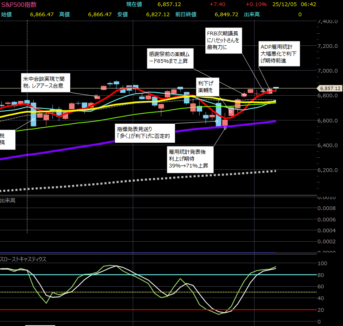The image size is (343, 326).
Task: Select the circle marker below 利下げ楽観を note
Action: tap(230, 111)
